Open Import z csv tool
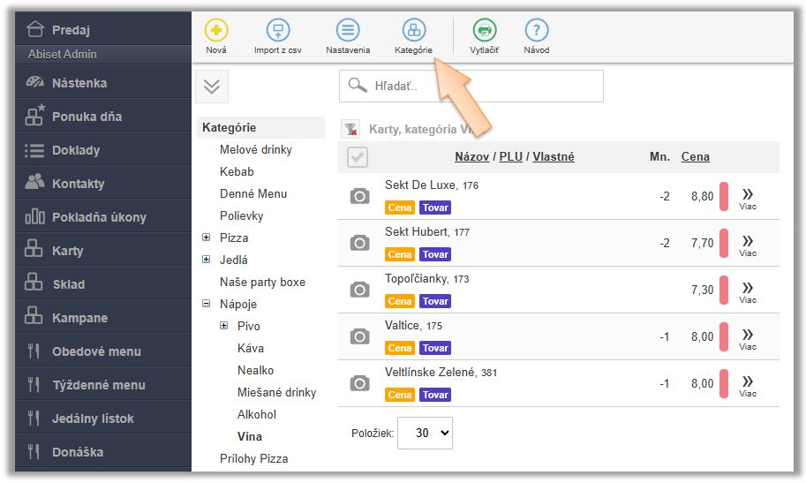The image size is (806, 483). point(278,31)
